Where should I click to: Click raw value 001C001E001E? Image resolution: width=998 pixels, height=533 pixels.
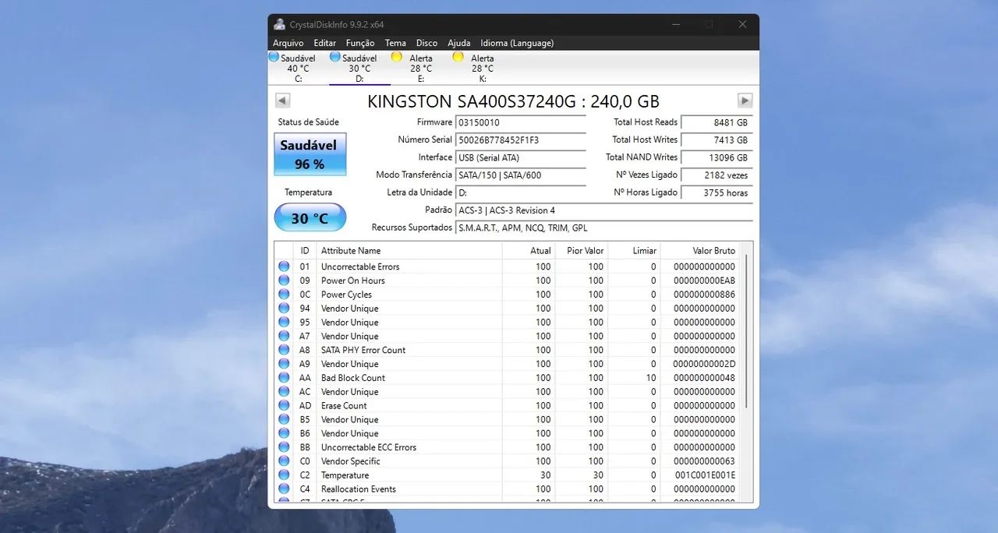(x=705, y=475)
